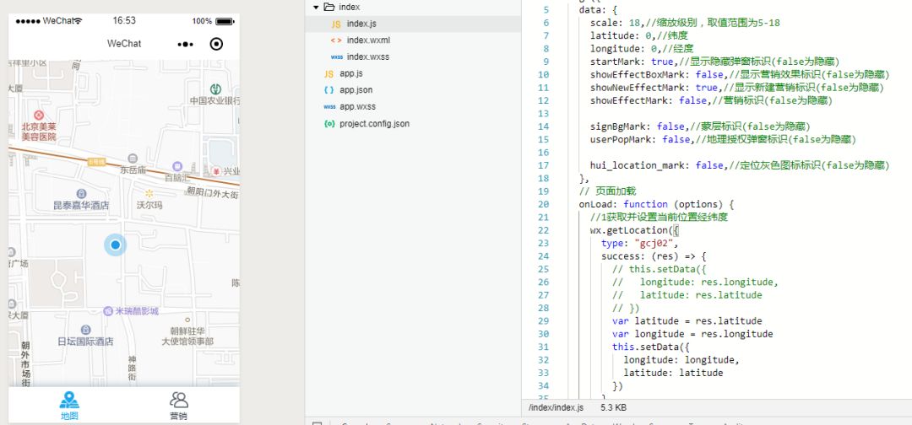This screenshot has height=425, width=912.
Task: Click the type: "gcj02" code line
Action: coord(640,243)
